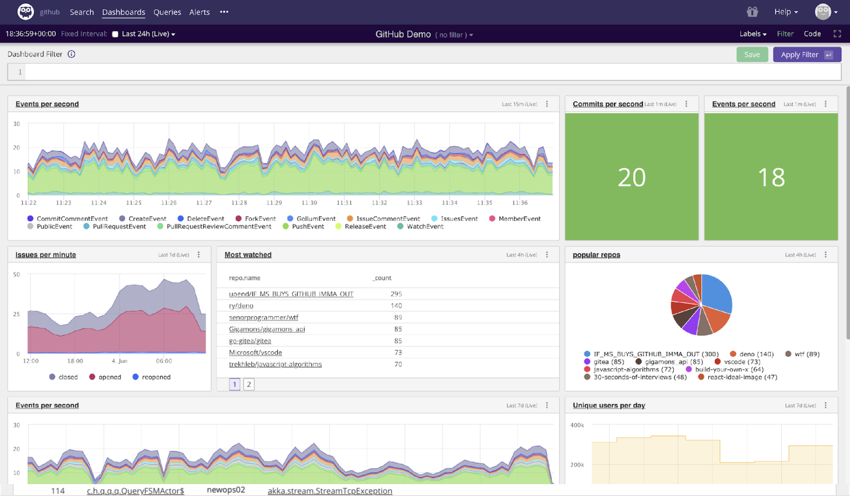Toggle reopened series in Issues legend
The image size is (850, 496).
[151, 377]
